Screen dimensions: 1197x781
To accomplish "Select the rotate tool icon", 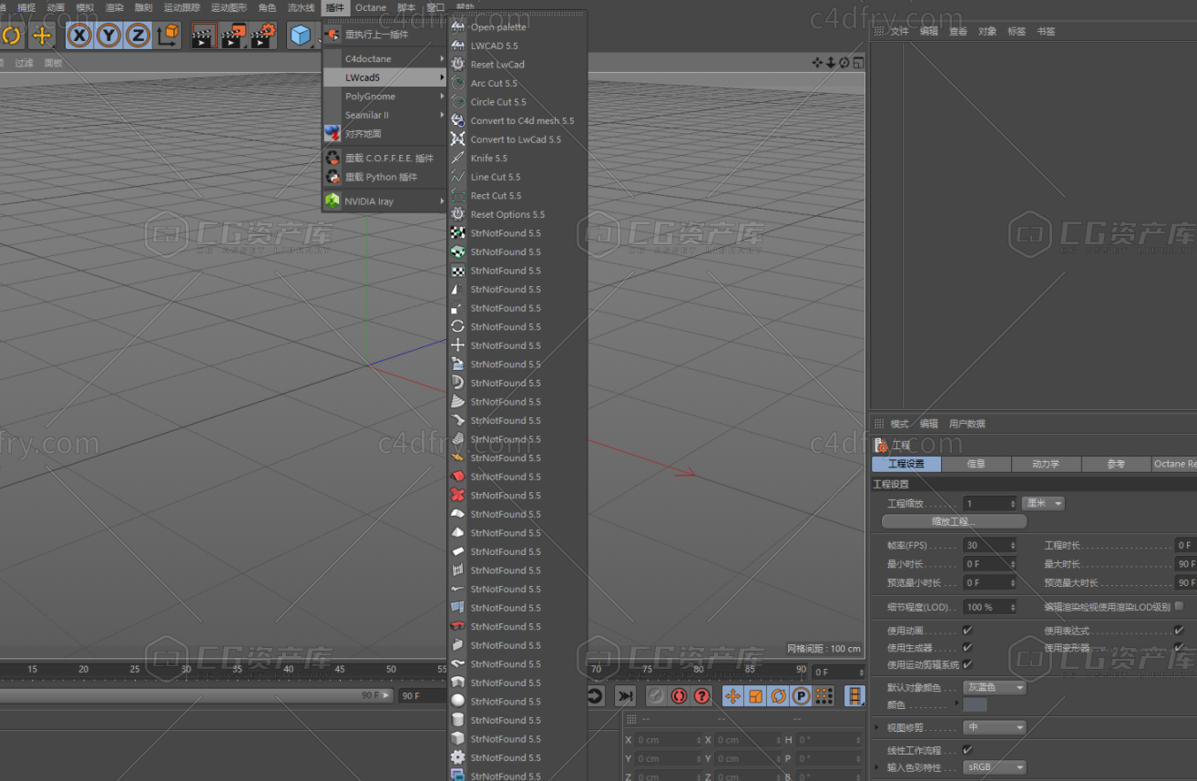I will [11, 36].
